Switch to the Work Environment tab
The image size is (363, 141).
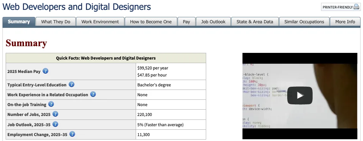pos(100,22)
